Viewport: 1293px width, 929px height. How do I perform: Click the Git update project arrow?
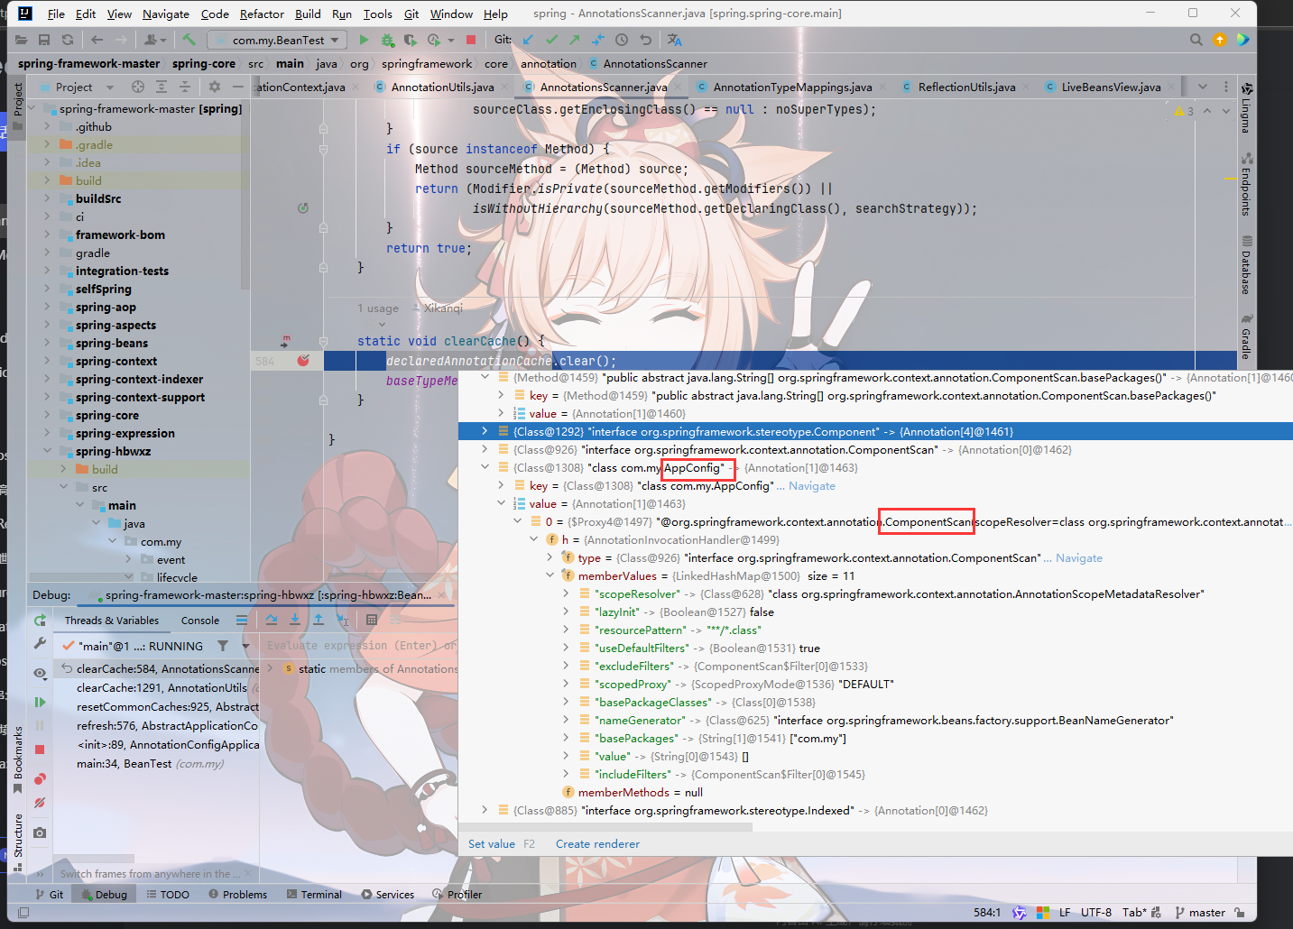[528, 40]
